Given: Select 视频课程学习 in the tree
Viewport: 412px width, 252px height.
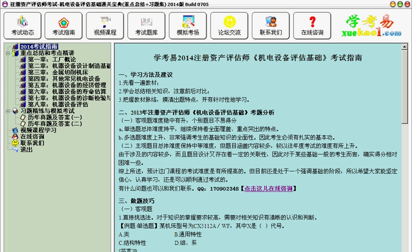Looking at the screenshot, I should [x=38, y=130].
